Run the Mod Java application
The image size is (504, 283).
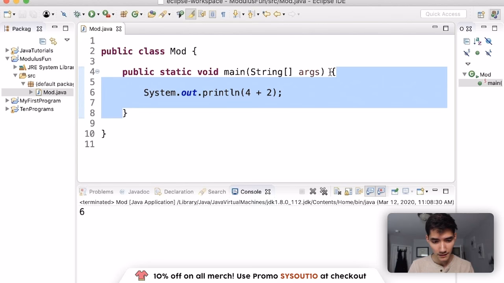click(x=92, y=14)
